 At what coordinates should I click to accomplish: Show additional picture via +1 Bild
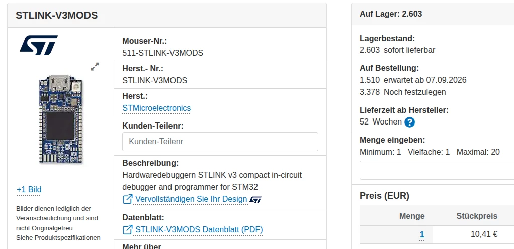(x=29, y=189)
